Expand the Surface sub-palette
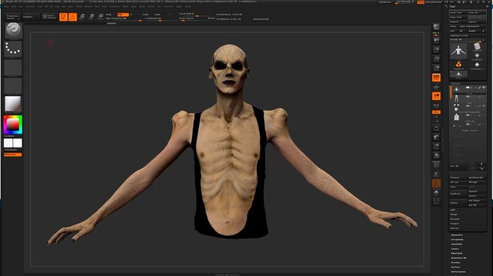 point(455,267)
